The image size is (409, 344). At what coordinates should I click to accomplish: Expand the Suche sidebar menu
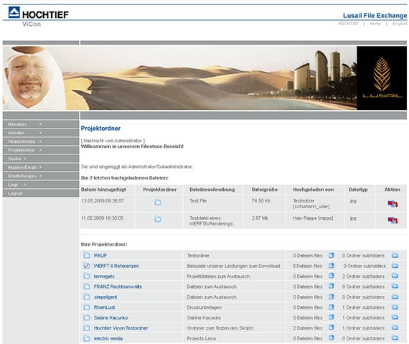coord(41,159)
